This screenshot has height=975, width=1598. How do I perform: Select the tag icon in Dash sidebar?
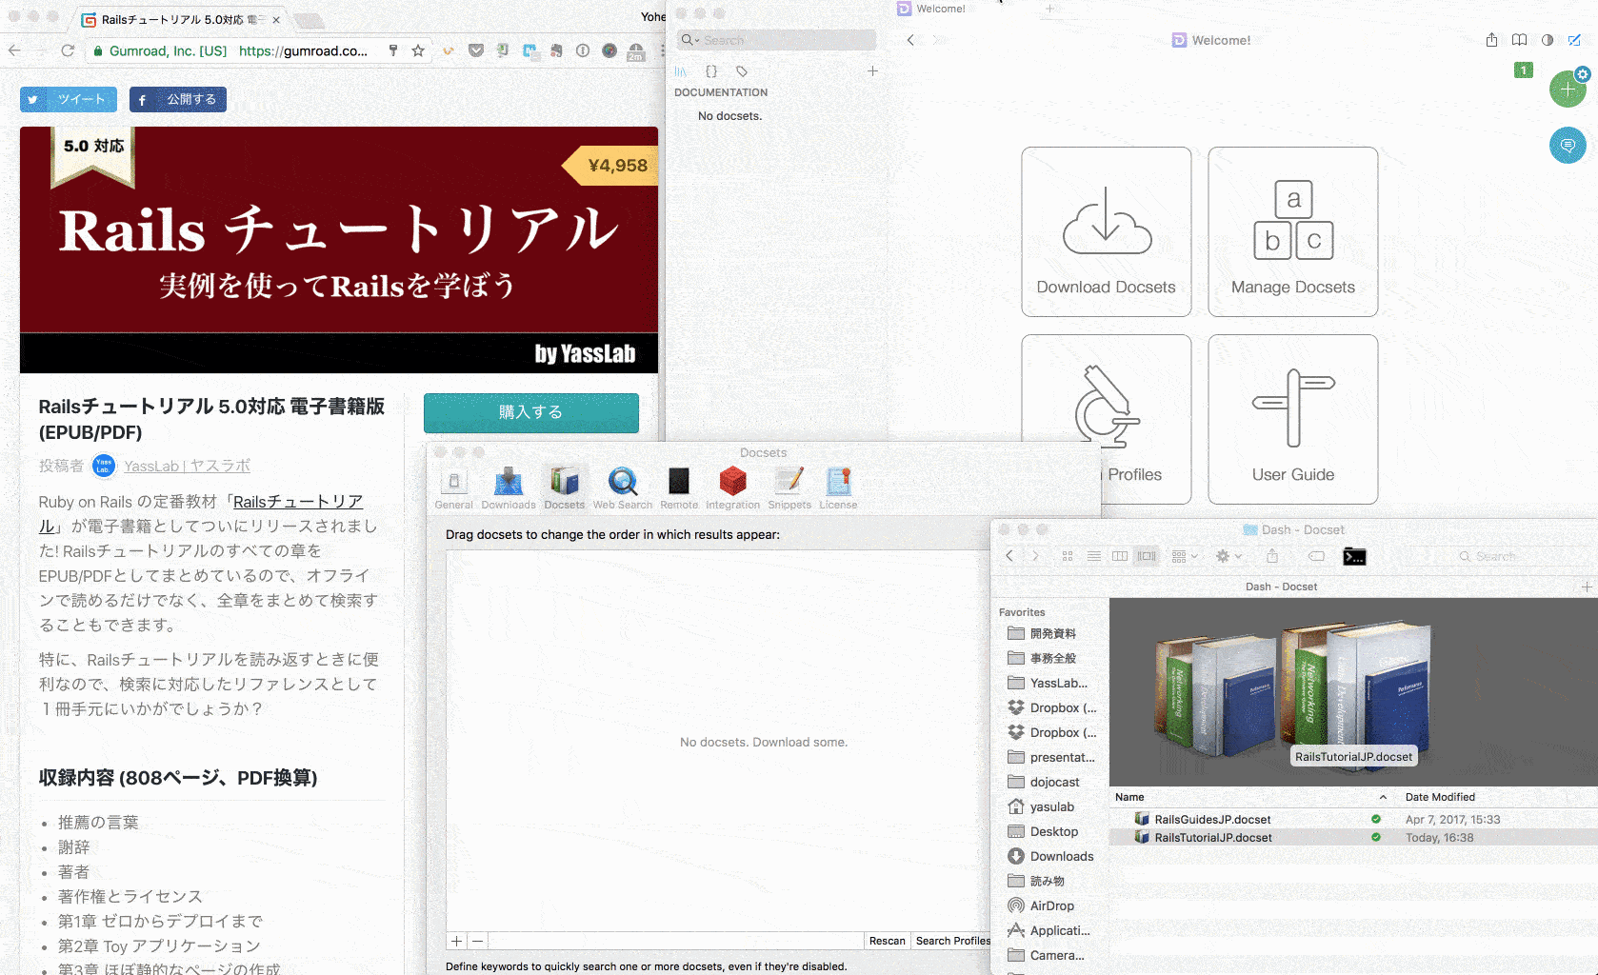click(x=742, y=71)
